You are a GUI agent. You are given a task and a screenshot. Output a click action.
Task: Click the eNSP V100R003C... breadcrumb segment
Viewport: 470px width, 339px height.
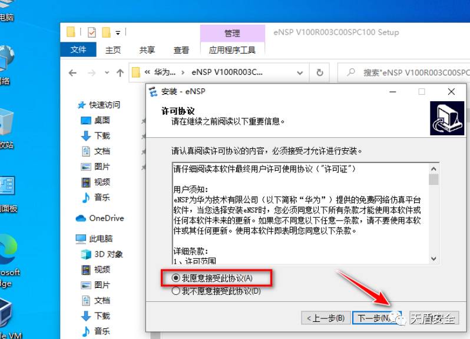(227, 72)
